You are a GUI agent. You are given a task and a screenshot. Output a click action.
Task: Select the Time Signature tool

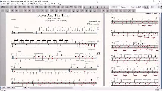[x=15, y=7]
